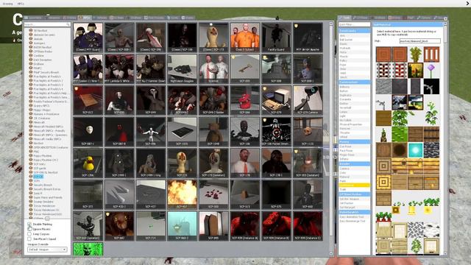Check the Keep Corpses option
Viewport: 471px width, 265px height.
pyautogui.click(x=29, y=234)
